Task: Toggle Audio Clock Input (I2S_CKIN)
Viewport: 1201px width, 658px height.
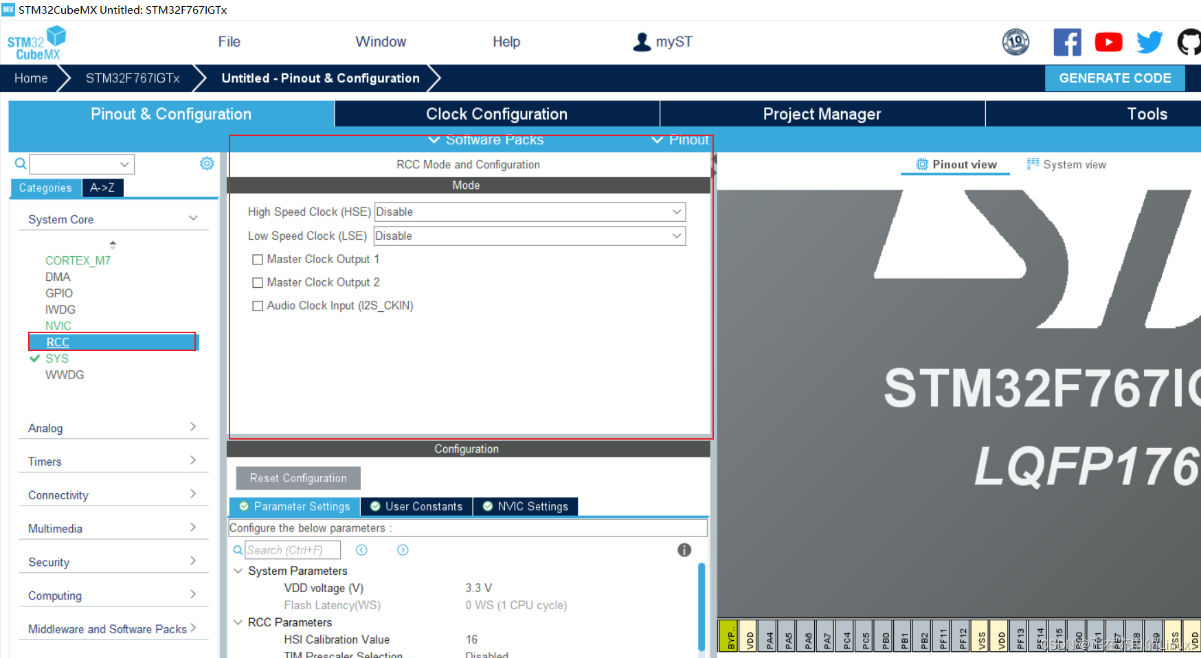Action: click(258, 306)
